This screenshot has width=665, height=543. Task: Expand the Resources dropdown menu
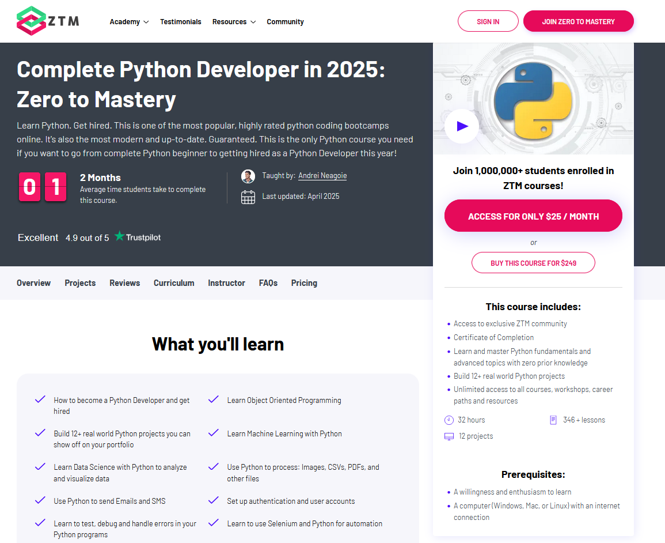point(234,22)
